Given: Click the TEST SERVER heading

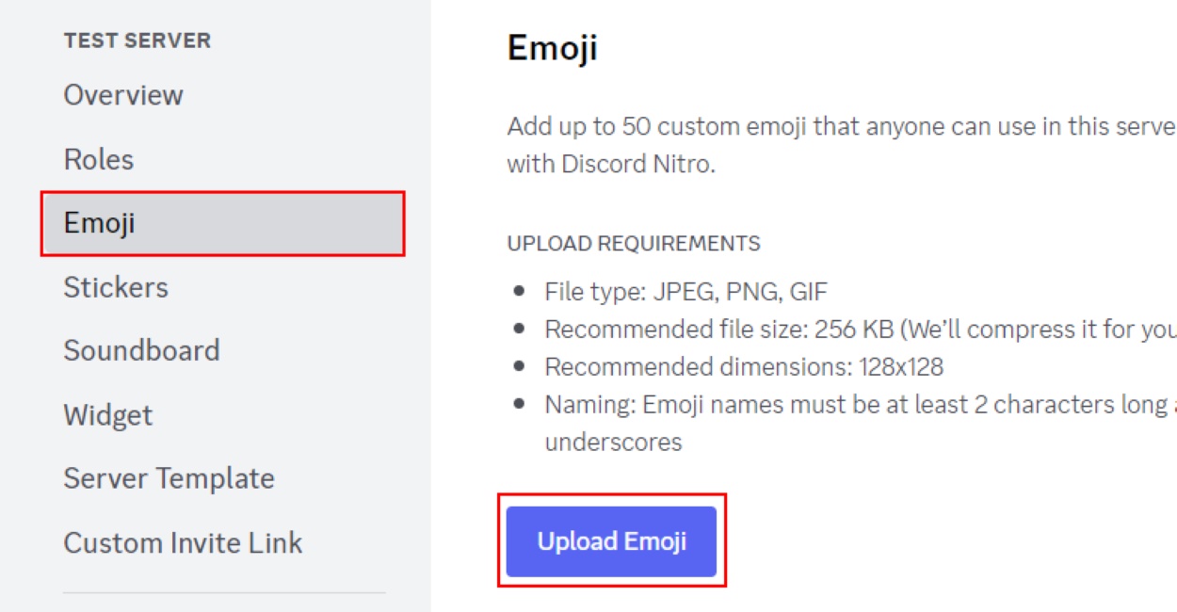Looking at the screenshot, I should 139,40.
